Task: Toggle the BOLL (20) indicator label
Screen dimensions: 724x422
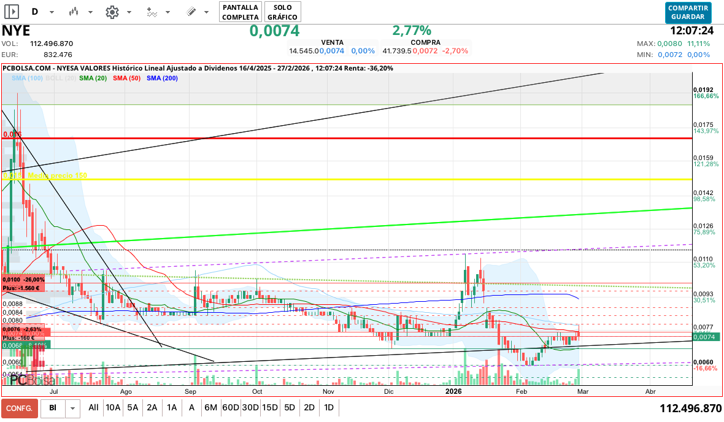Action: pyautogui.click(x=61, y=78)
